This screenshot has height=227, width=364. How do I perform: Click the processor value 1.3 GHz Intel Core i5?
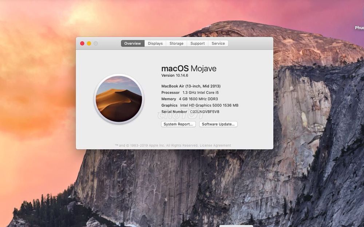click(201, 92)
